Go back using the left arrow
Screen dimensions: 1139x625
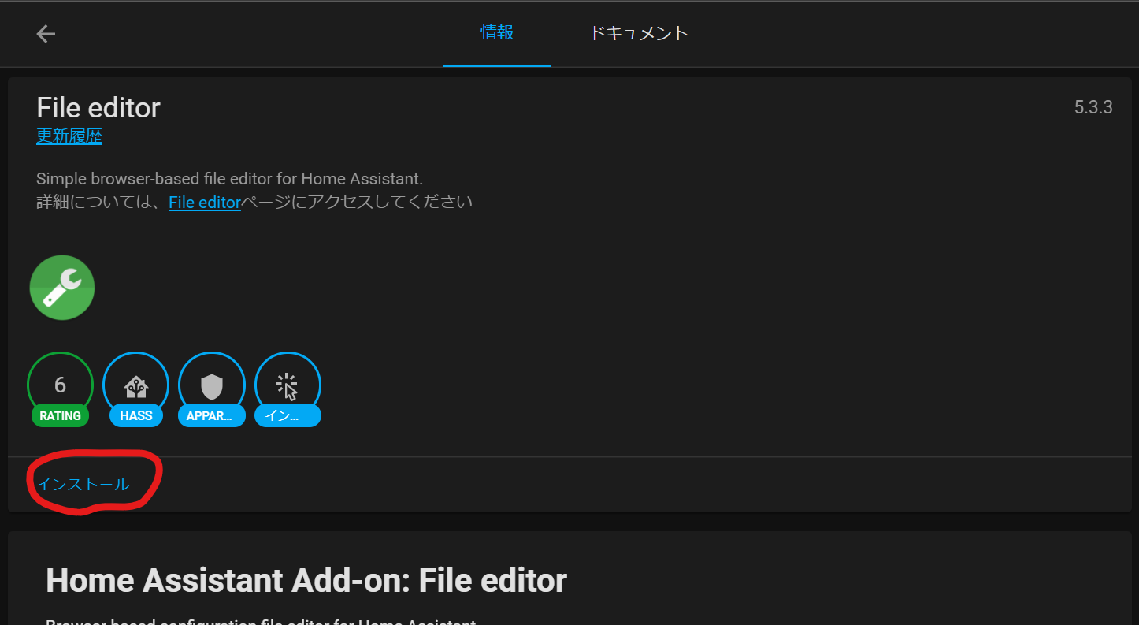46,33
